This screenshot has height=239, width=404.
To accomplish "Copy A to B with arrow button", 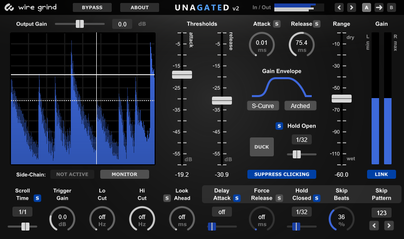I will pos(379,7).
